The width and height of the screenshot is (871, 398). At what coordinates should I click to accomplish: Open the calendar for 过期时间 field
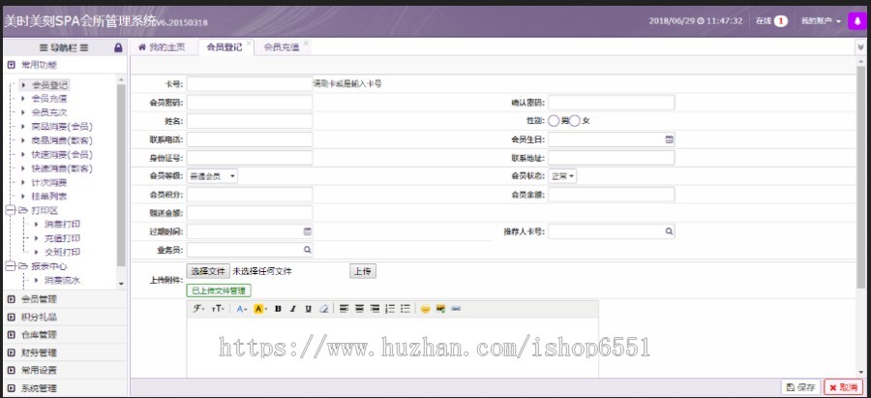(307, 231)
